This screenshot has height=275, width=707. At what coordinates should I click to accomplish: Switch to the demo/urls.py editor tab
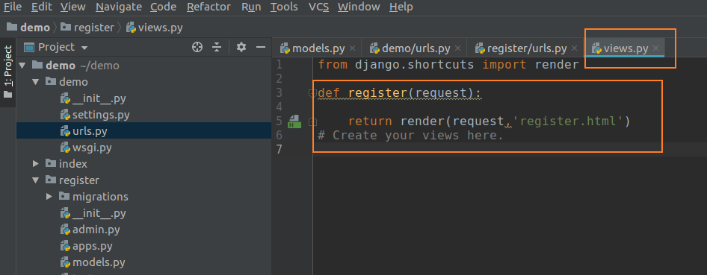pos(414,48)
